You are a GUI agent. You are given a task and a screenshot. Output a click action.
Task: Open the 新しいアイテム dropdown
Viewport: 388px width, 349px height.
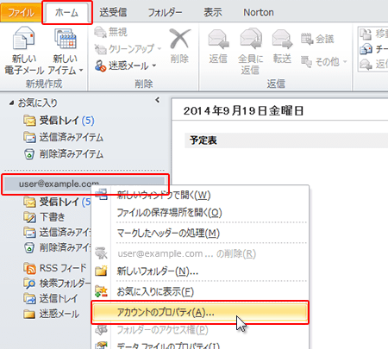coord(66,51)
